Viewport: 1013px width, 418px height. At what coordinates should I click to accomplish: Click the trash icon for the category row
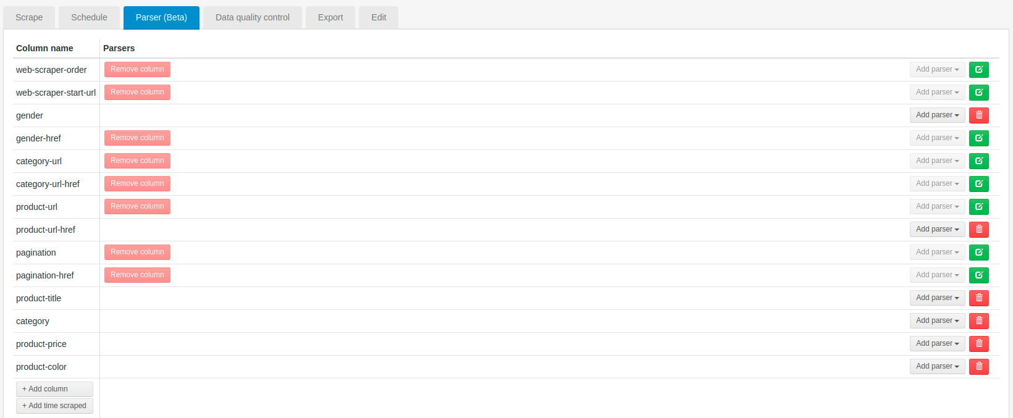(x=978, y=320)
